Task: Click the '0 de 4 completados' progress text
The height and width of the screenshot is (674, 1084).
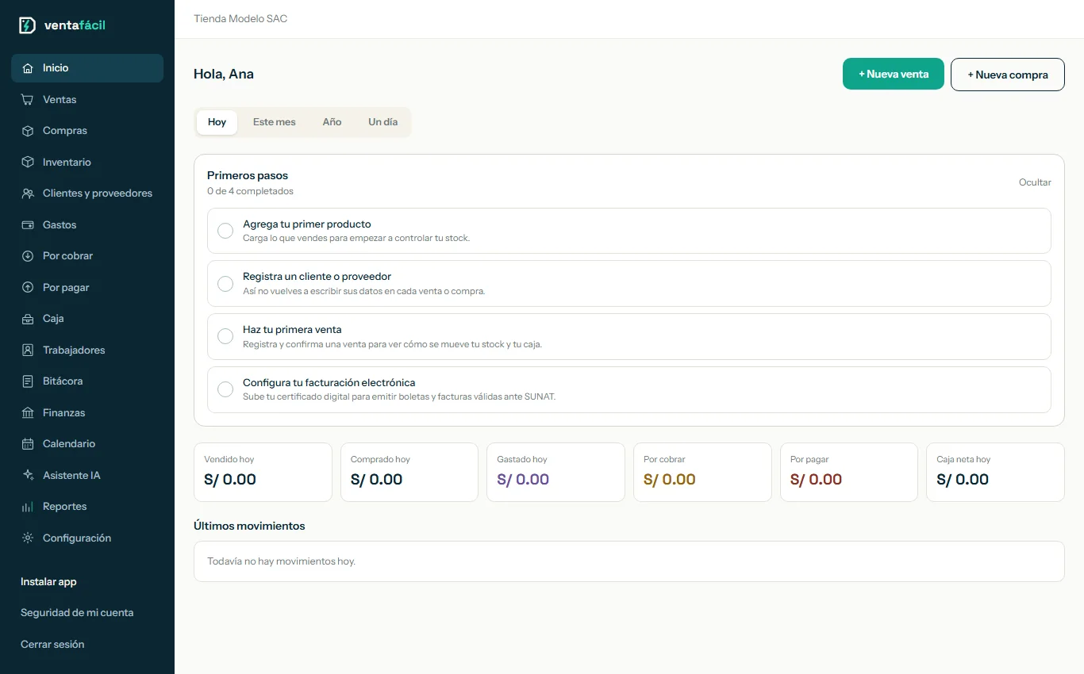Action: click(250, 191)
